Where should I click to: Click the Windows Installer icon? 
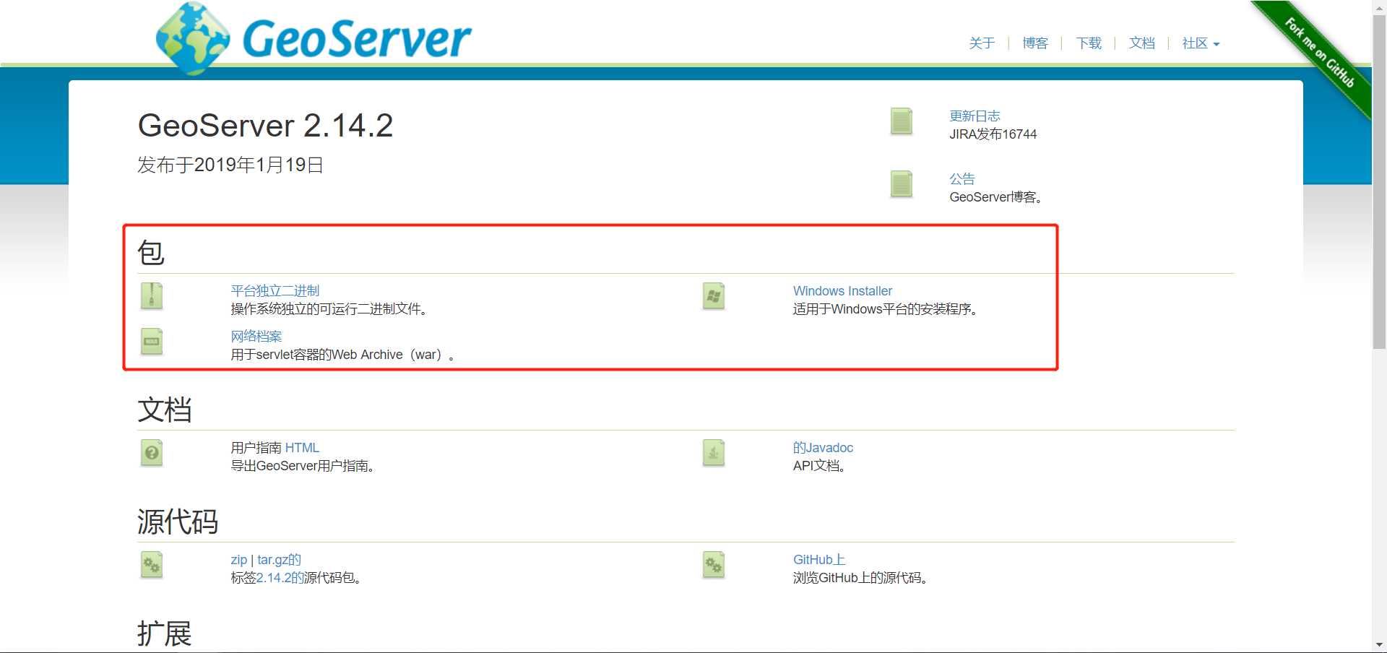714,296
